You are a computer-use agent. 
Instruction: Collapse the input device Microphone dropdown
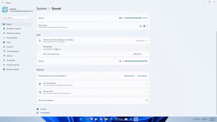pos(147,41)
